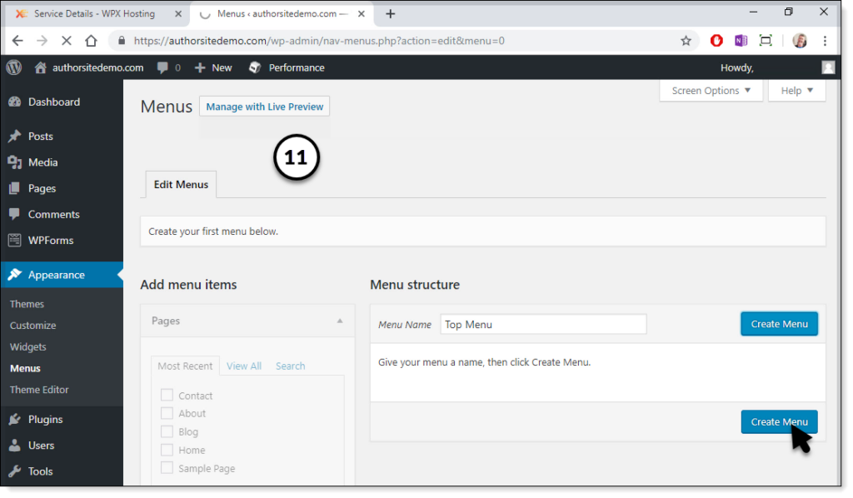
Task: Open Theme Editor submenu link
Action: 39,390
